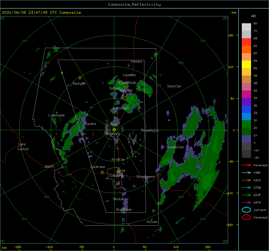
Task: Select the Vulcan label
Action: (152, 222)
